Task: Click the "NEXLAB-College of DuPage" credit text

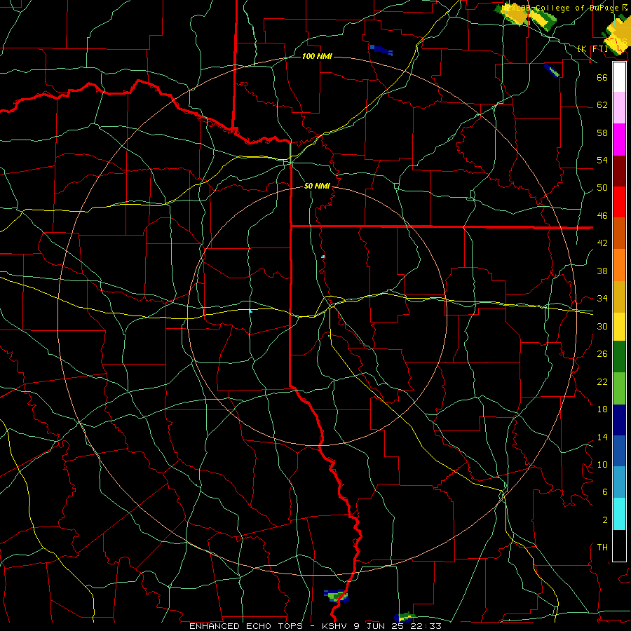Action: click(x=561, y=8)
